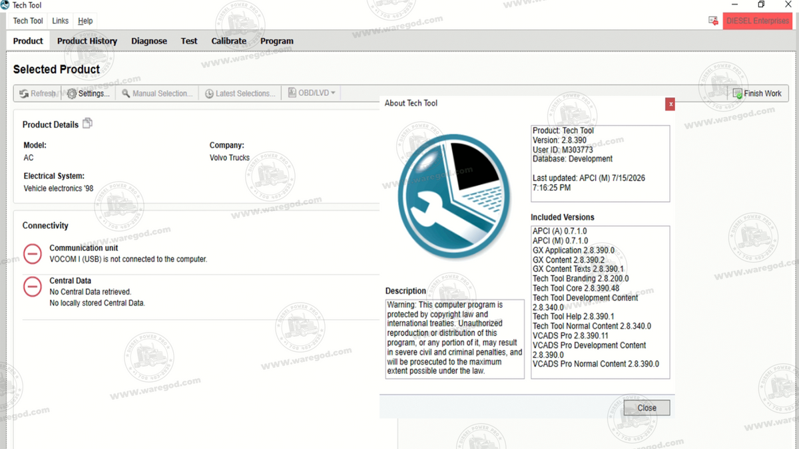Open the OBD/LVD dropdown
Screen dimensions: 799x449
pyautogui.click(x=312, y=93)
